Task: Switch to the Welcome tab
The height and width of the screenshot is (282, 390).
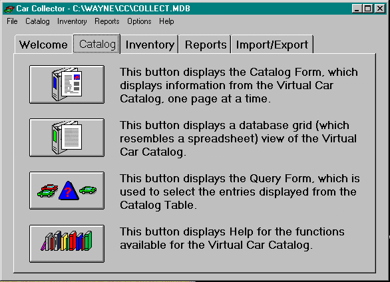Action: [43, 45]
